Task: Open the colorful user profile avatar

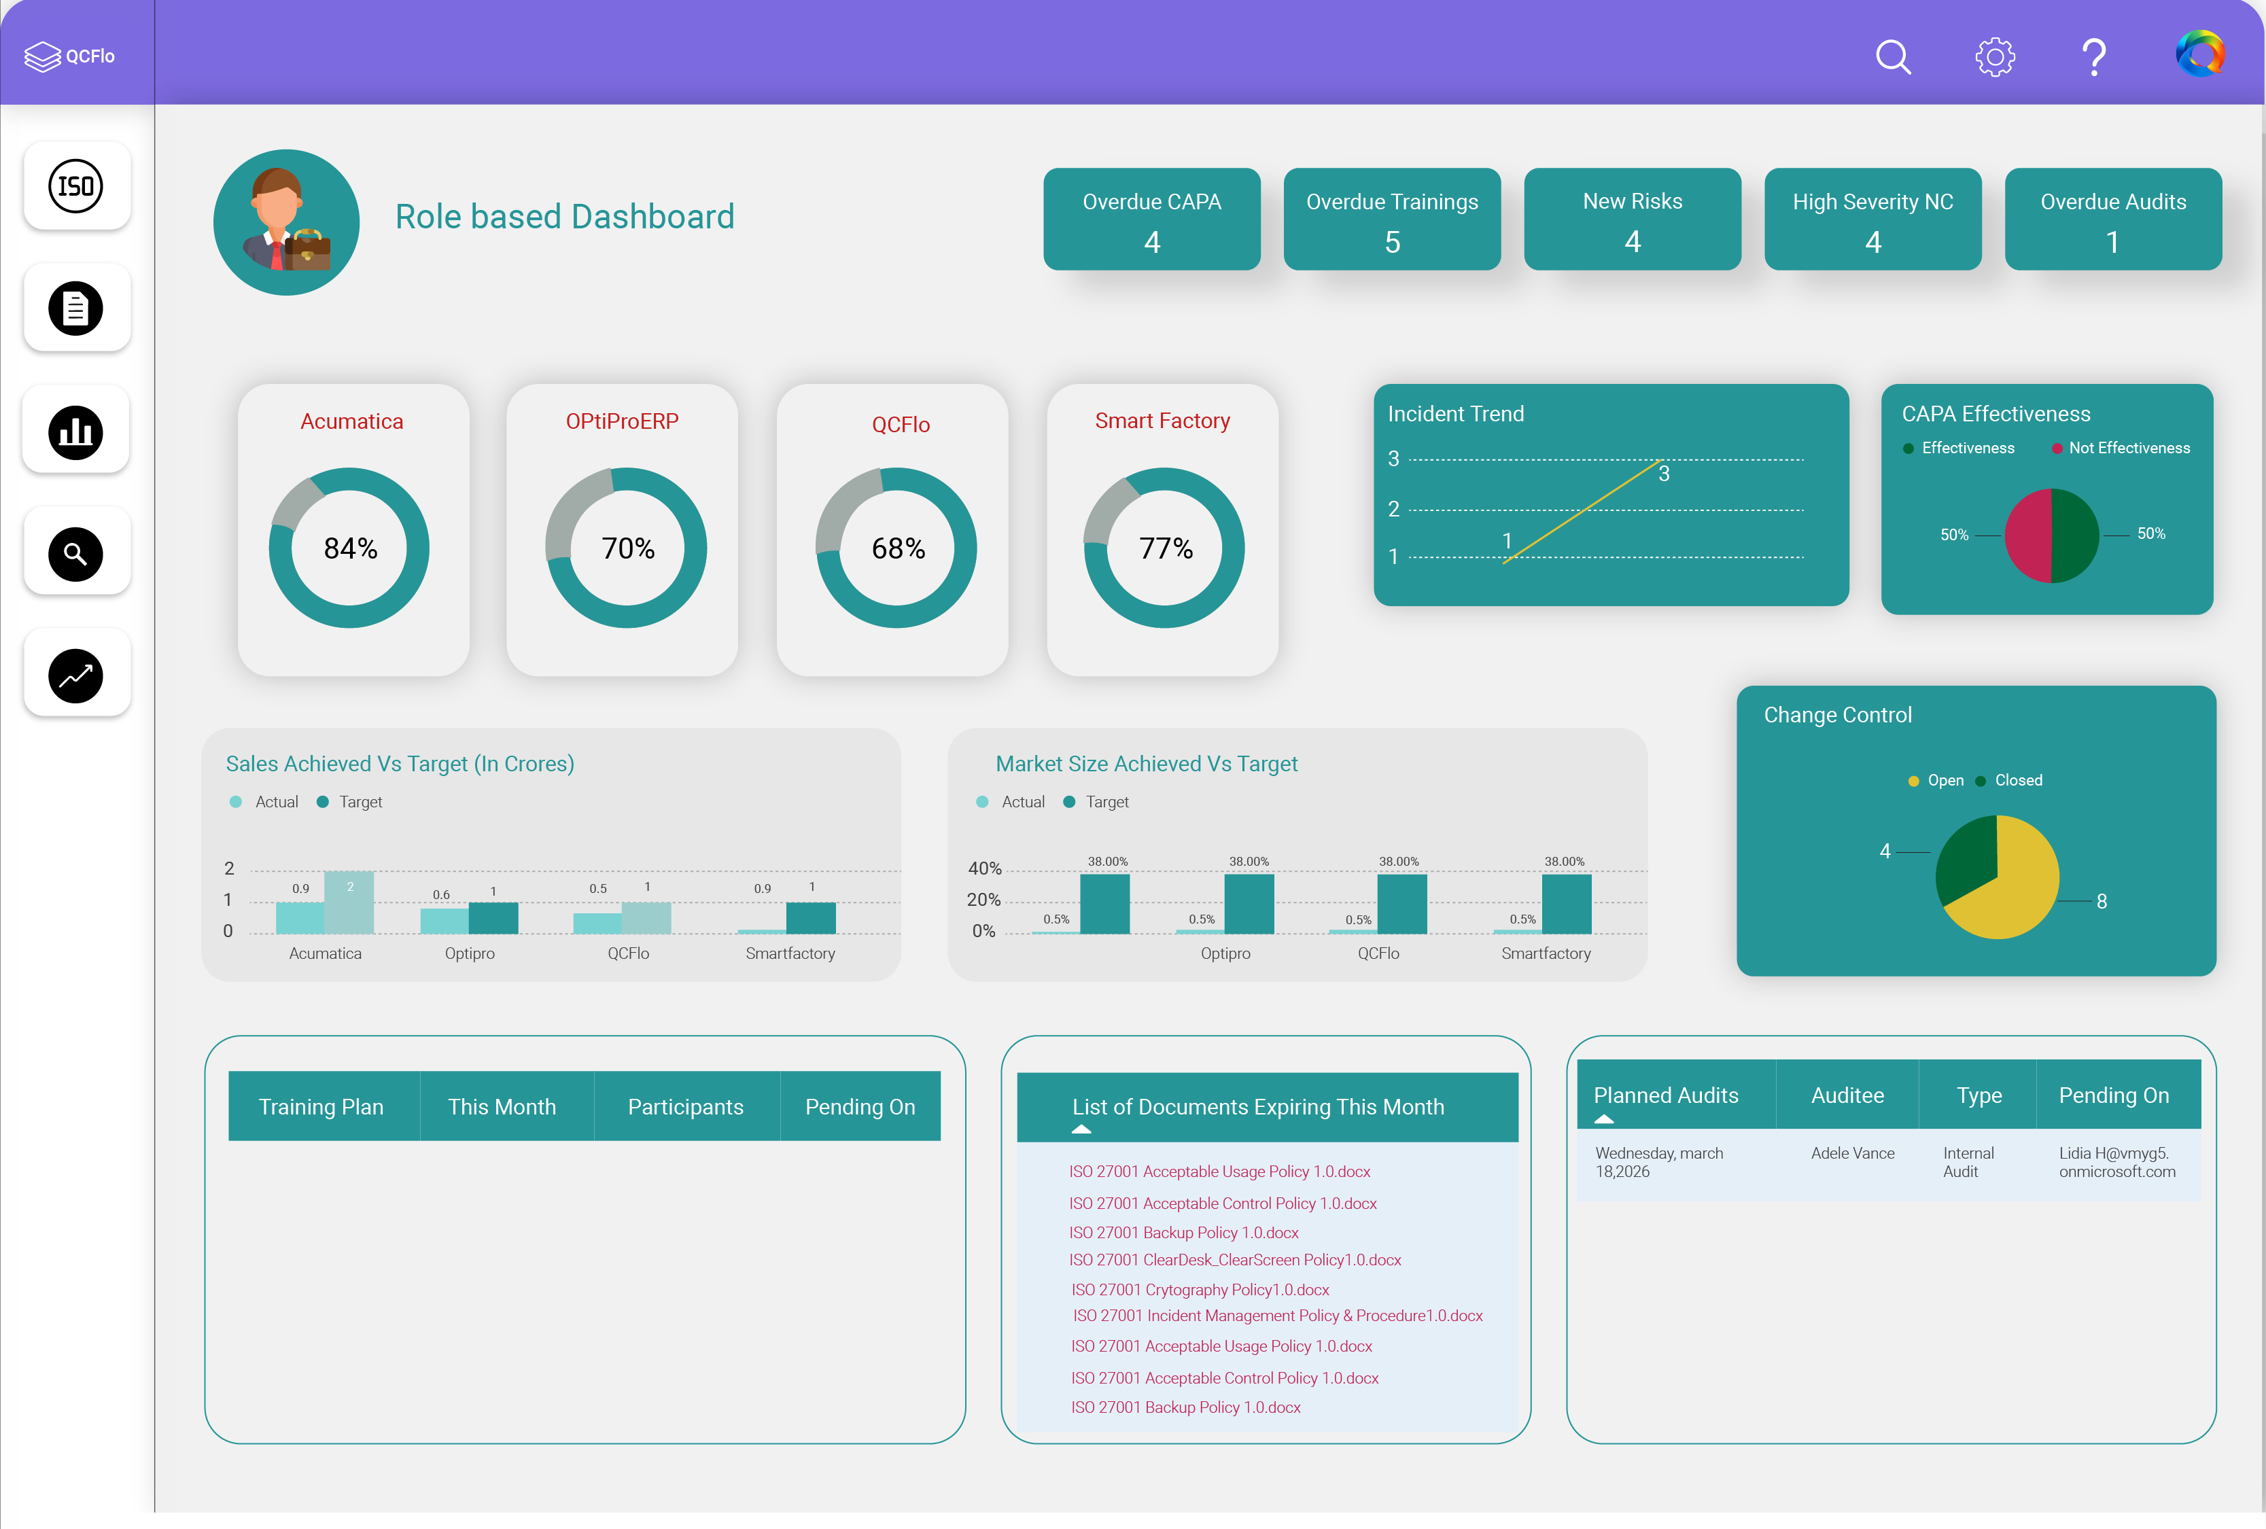Action: click(2199, 54)
